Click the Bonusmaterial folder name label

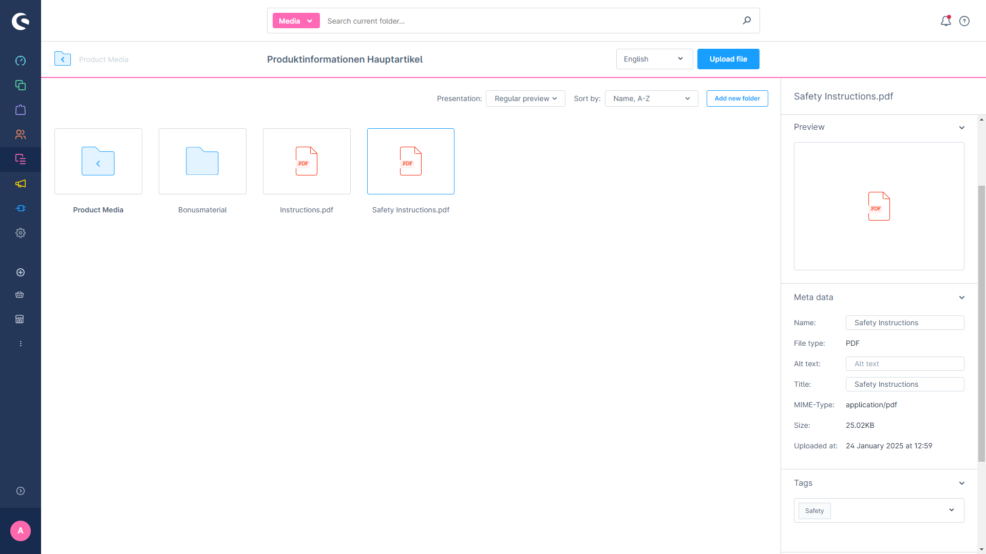(x=202, y=210)
